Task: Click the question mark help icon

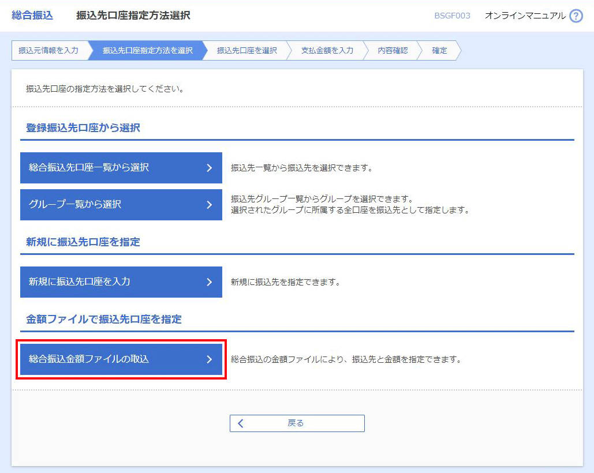Action: click(x=576, y=16)
